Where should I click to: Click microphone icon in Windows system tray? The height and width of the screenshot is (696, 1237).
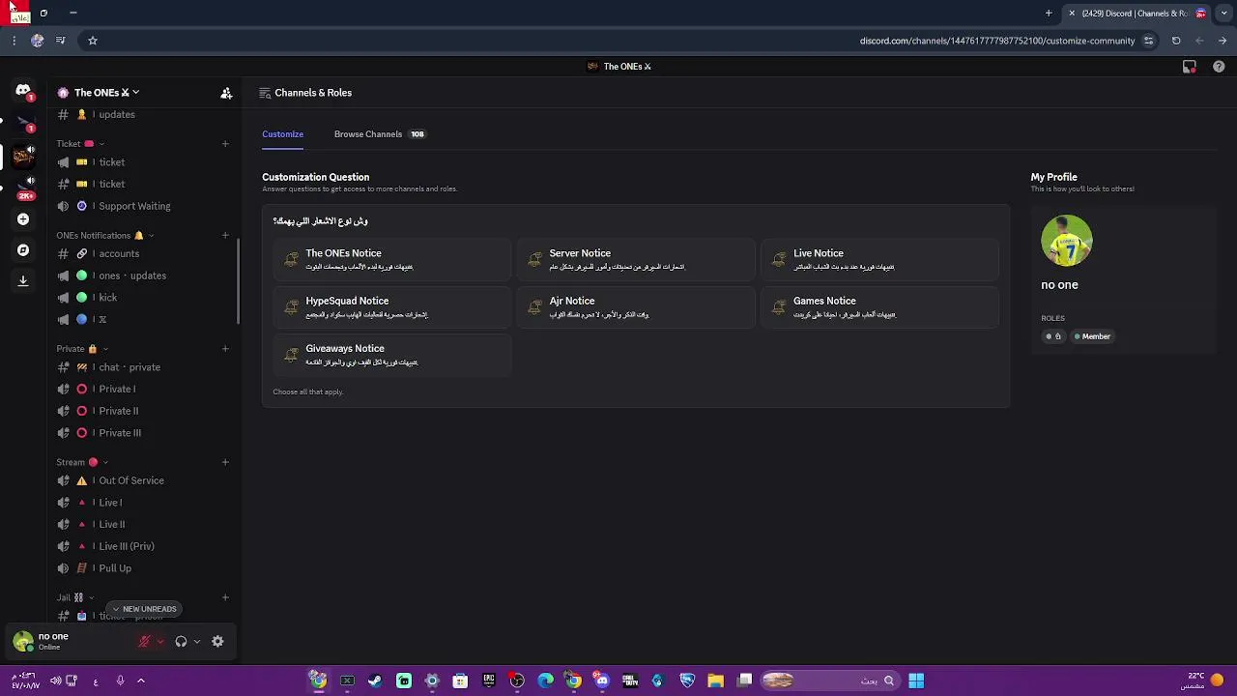[x=120, y=681]
